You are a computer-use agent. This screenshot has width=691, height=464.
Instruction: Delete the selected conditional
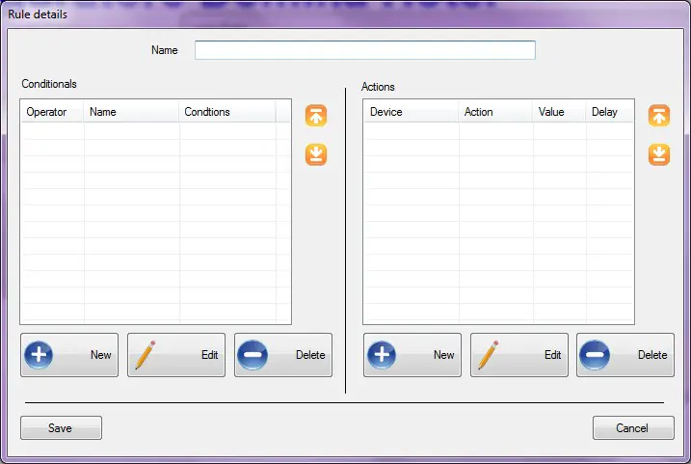[283, 355]
